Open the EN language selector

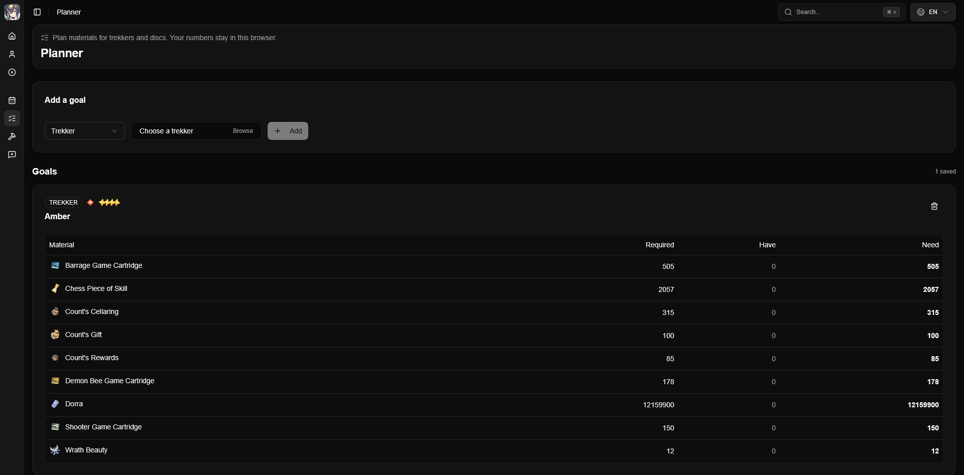coord(932,12)
